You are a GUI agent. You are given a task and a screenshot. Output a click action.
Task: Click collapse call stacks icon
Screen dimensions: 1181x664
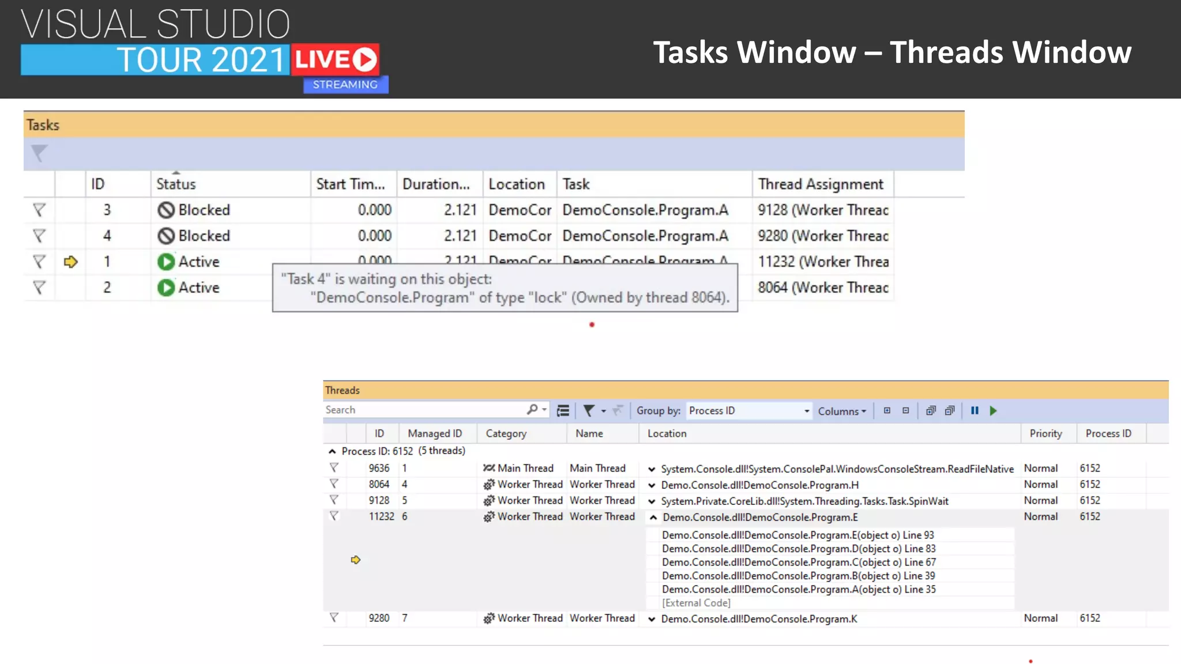(949, 410)
